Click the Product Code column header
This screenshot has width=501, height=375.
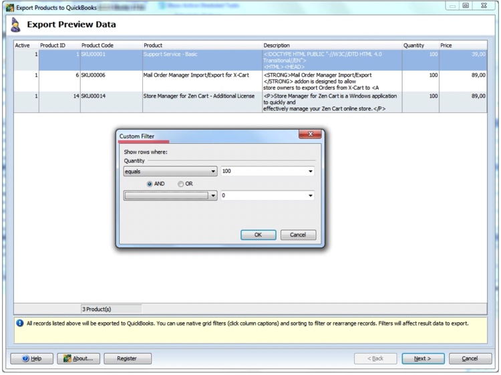[x=111, y=45]
